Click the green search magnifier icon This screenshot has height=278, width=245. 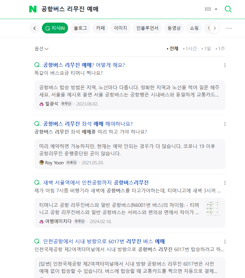coord(228,9)
